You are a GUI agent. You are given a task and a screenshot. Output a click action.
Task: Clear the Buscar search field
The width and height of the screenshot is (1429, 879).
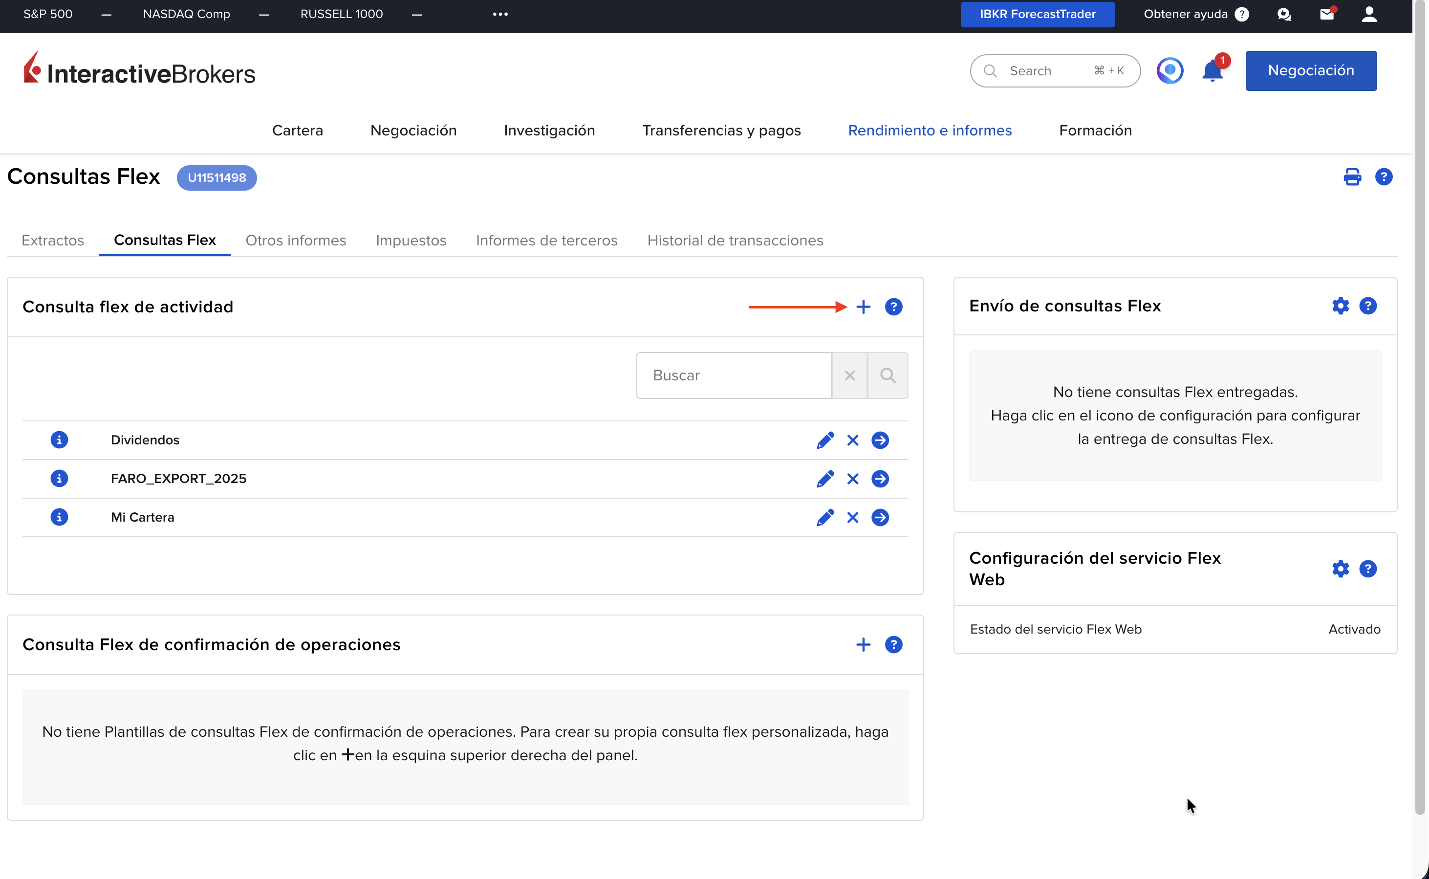pos(849,375)
